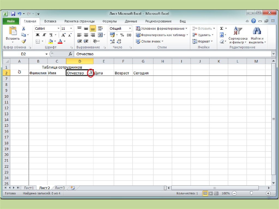Image resolution: width=279 pixels, height=209 pixels.
Task: Switch to the Лист1 sheet tab
Action: pyautogui.click(x=29, y=188)
